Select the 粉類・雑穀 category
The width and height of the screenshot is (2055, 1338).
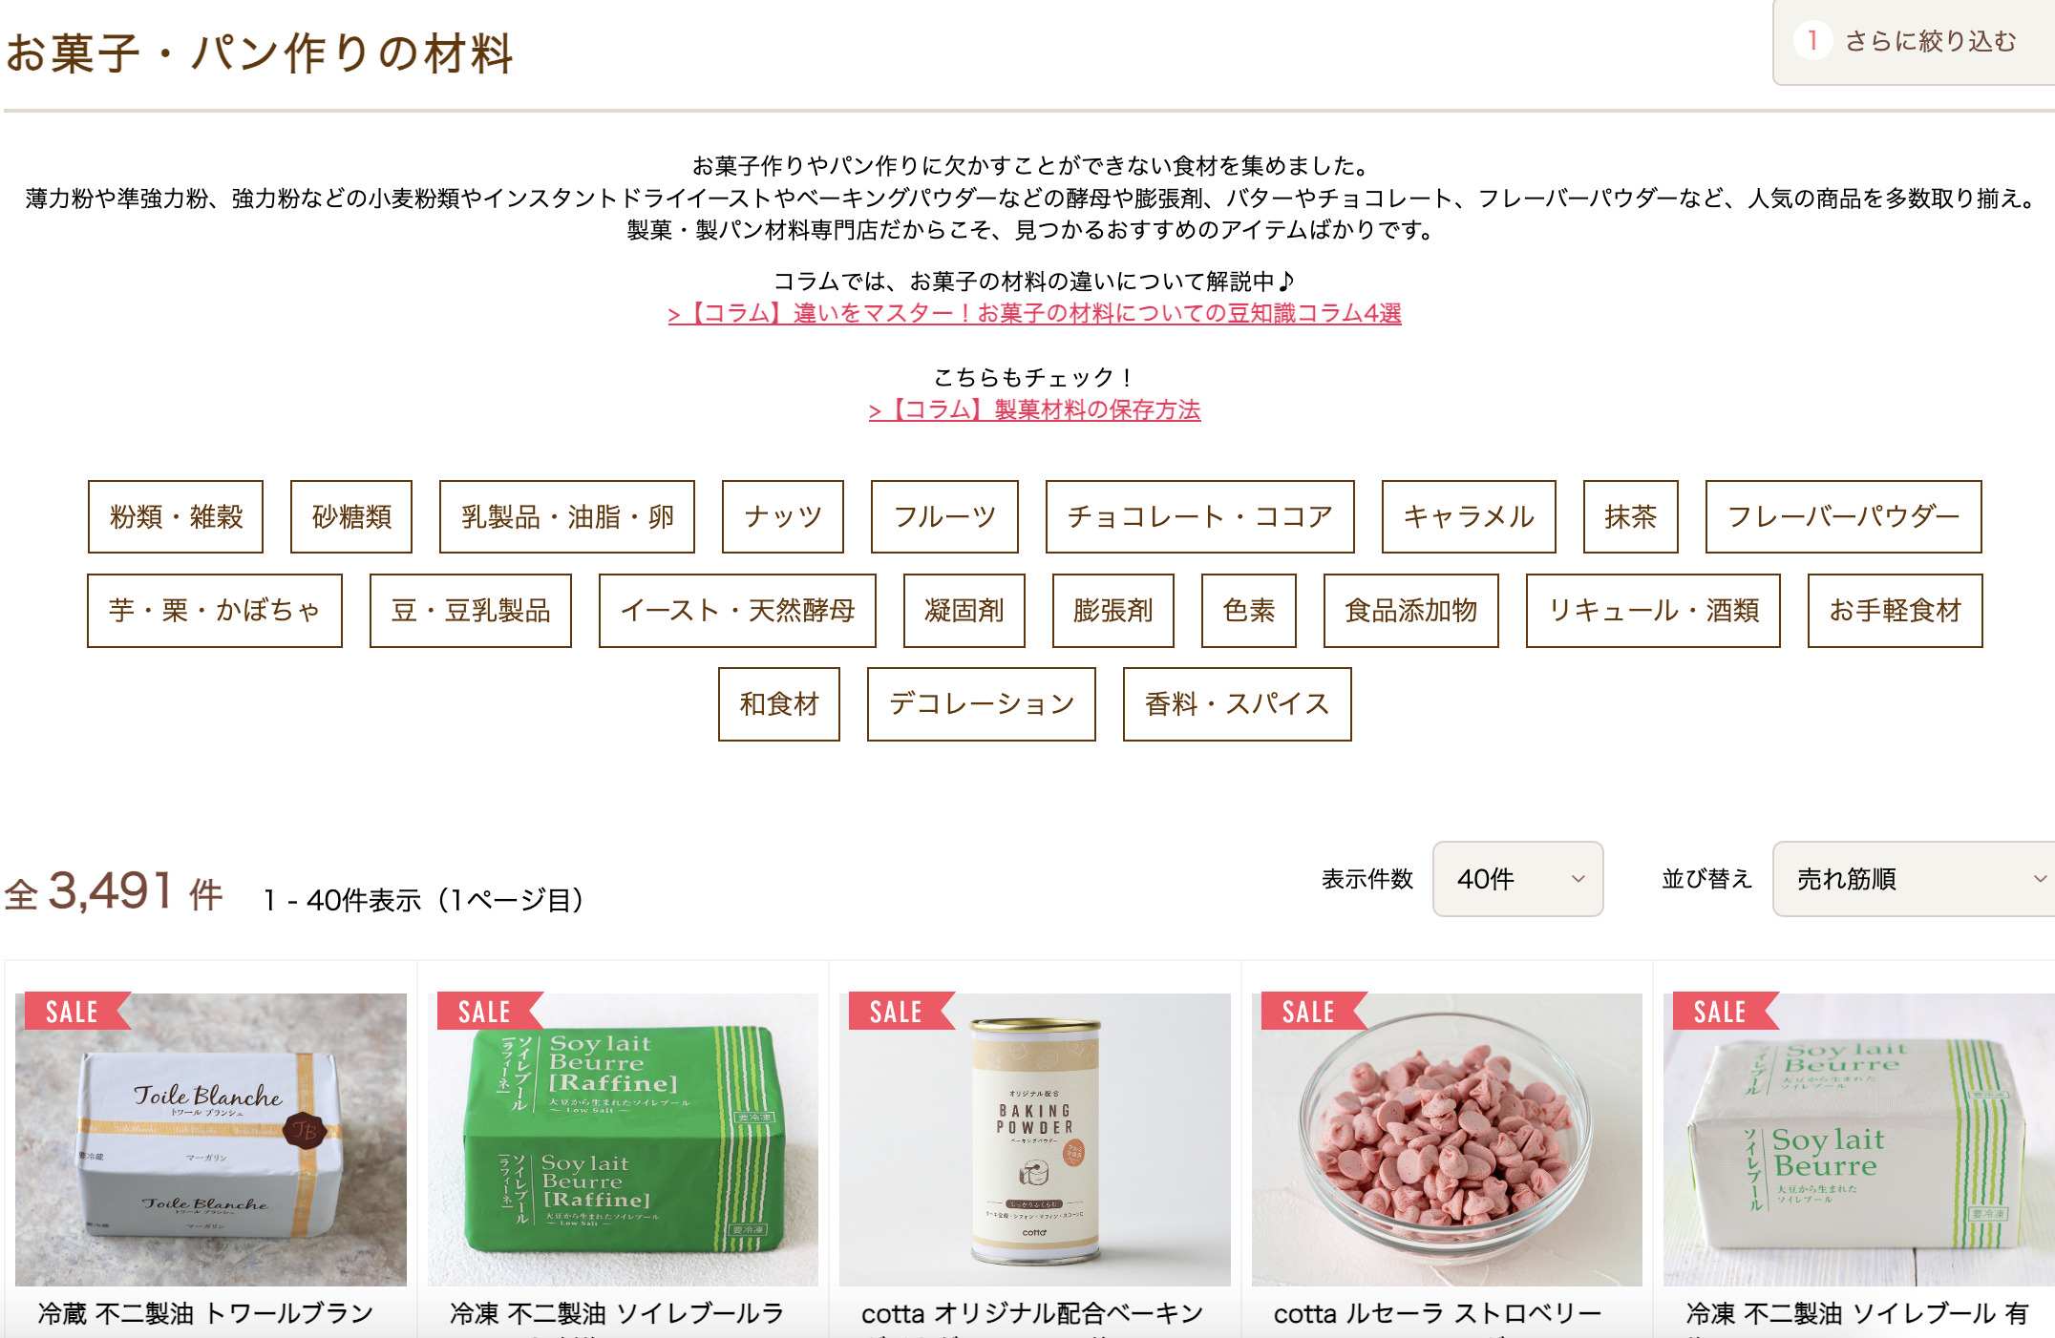176,516
